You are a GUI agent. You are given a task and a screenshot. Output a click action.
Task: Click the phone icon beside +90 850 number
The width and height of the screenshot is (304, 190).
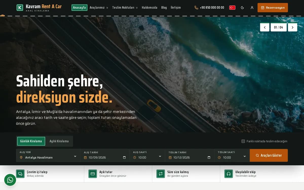coord(196,8)
